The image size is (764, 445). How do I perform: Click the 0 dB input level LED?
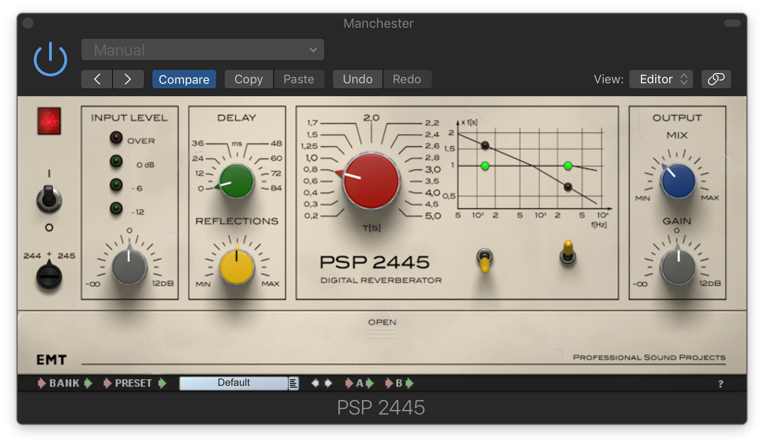tap(116, 161)
